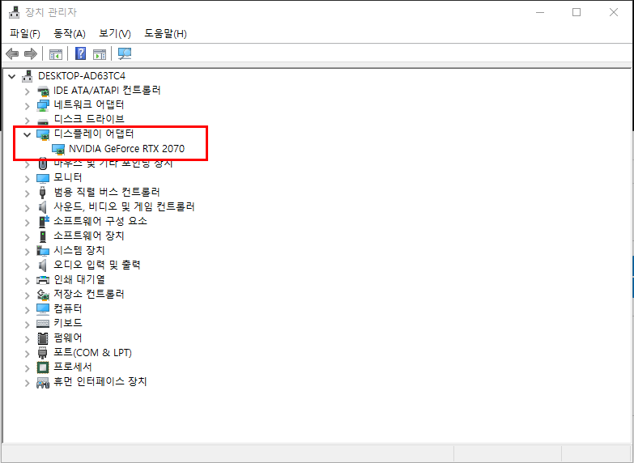This screenshot has width=634, height=463.
Task: Click the IDE ATA/ATAPI controller icon
Action: pyautogui.click(x=43, y=91)
